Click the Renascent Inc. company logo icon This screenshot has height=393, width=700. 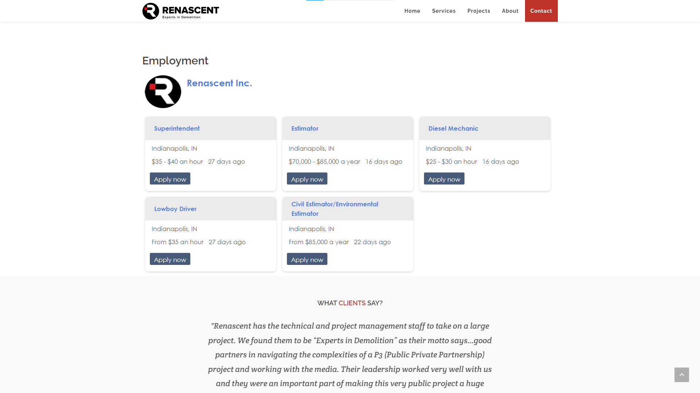(x=163, y=92)
